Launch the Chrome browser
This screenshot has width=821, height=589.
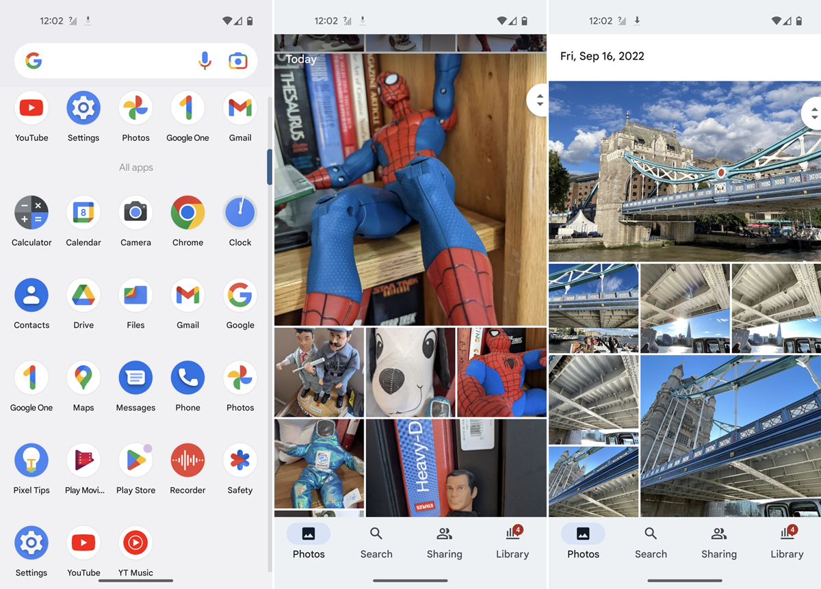tap(187, 213)
